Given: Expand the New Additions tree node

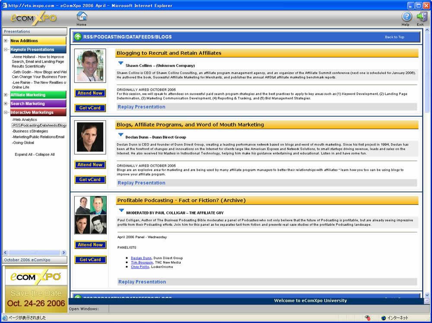Looking at the screenshot, I should click(6, 41).
